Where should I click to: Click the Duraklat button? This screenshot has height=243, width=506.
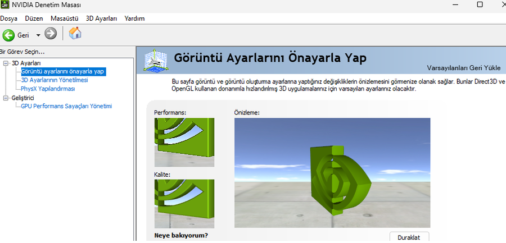409,237
